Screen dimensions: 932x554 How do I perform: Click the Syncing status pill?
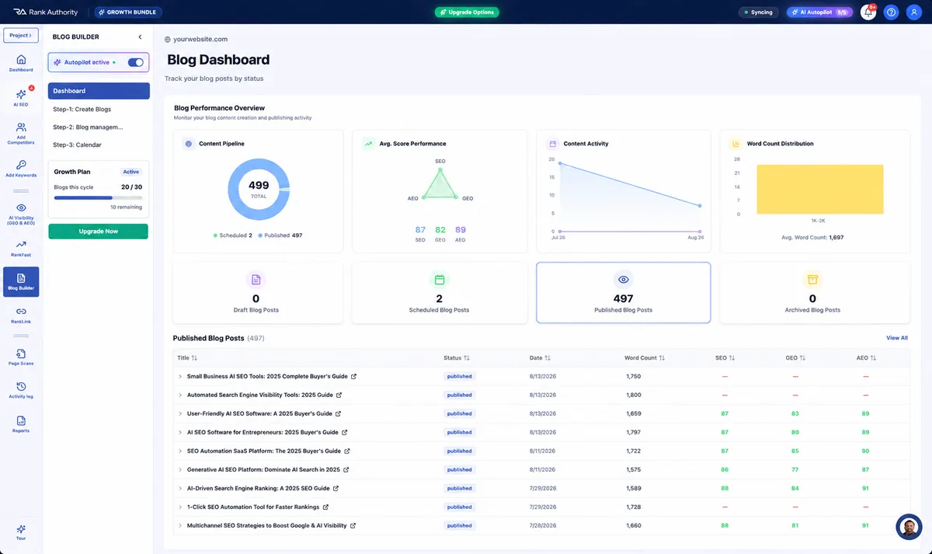758,12
